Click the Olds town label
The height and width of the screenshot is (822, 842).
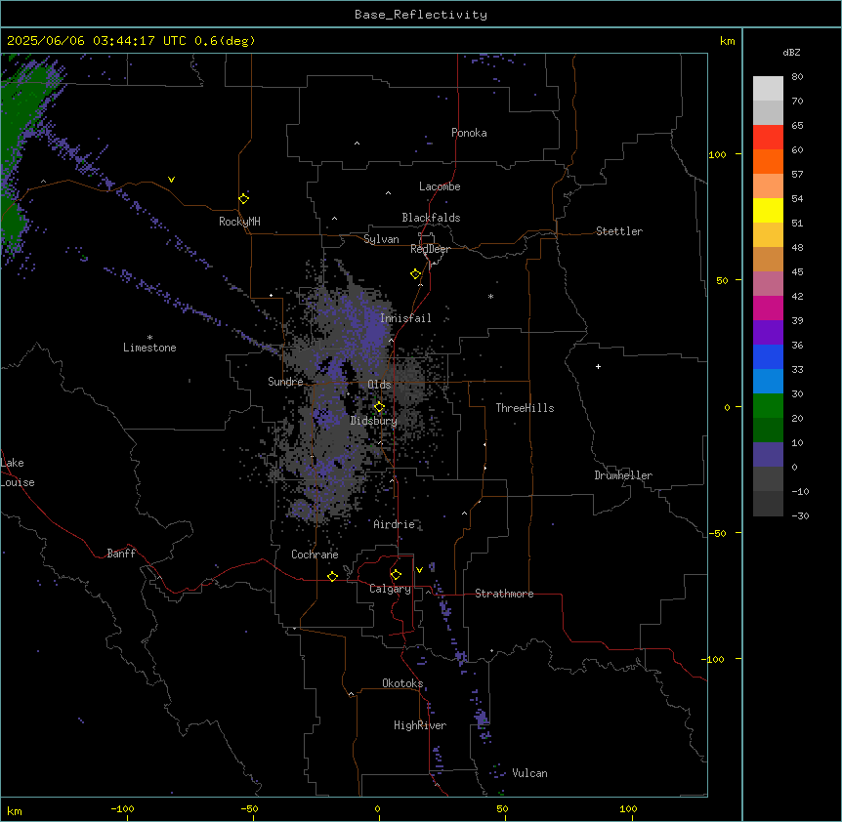(x=379, y=385)
